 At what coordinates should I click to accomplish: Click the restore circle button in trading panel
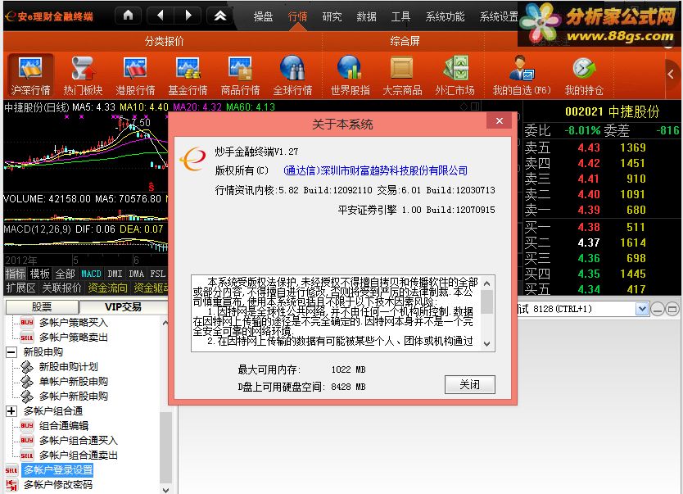tap(672, 310)
